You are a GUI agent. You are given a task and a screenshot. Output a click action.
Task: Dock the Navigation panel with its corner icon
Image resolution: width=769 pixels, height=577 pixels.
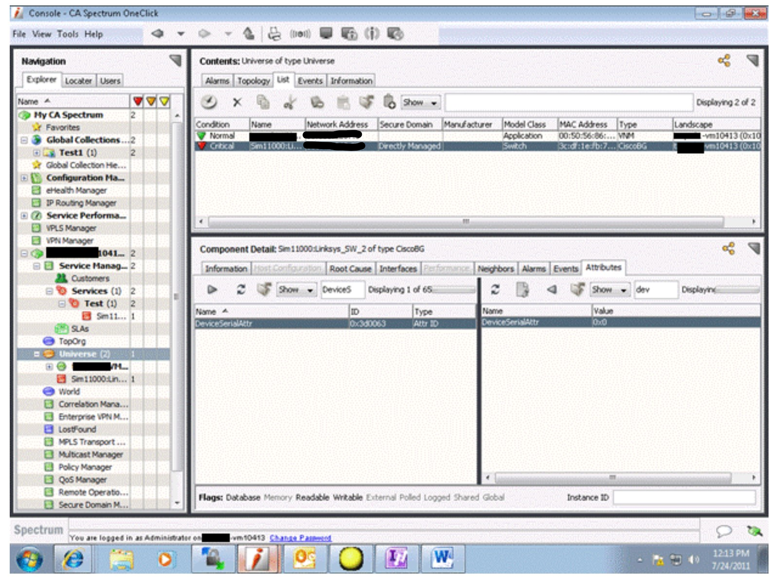[x=175, y=61]
